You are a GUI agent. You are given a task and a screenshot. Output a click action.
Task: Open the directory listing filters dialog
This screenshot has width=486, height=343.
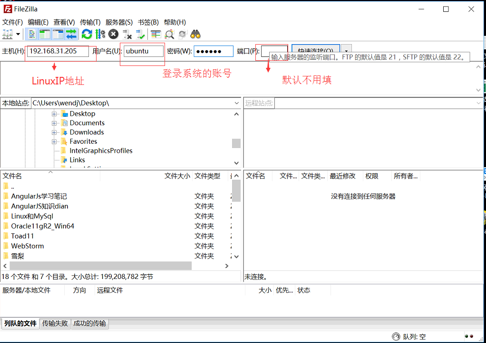pos(156,34)
